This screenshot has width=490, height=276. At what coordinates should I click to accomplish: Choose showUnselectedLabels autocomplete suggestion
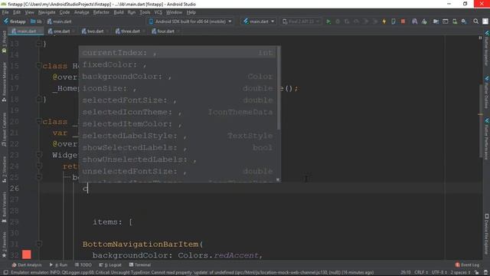[x=178, y=159]
